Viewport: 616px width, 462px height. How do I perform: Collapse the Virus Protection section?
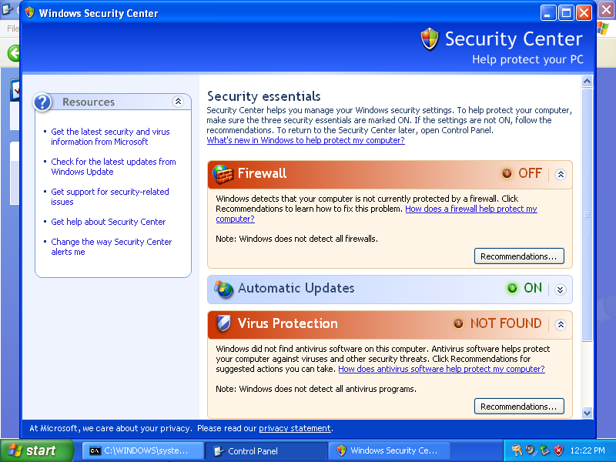point(561,324)
